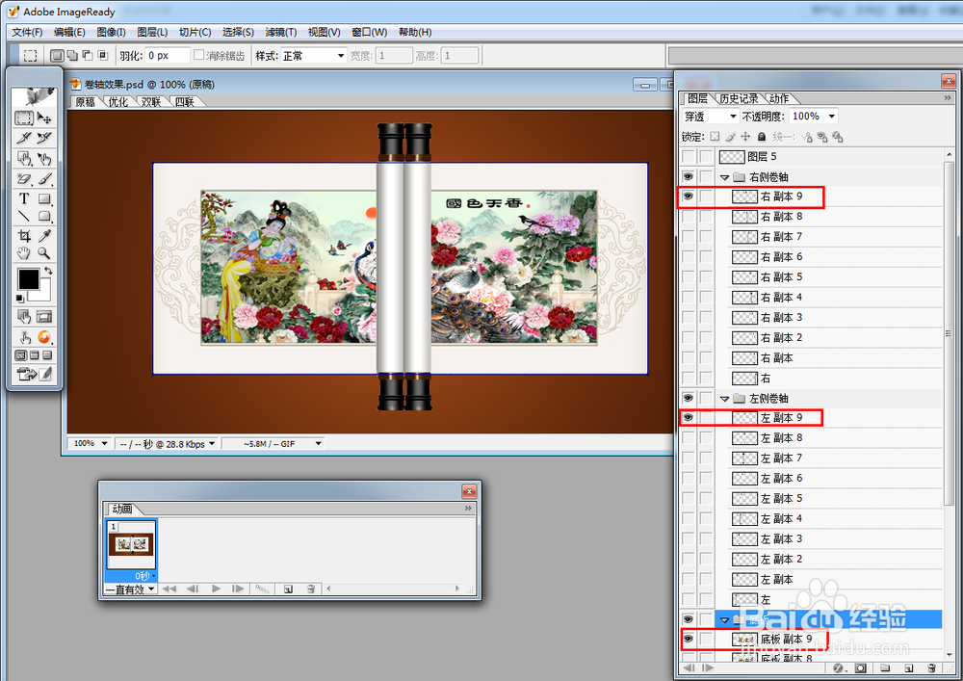Click Preview in Default Browser orange icon
This screenshot has height=681, width=963.
(x=44, y=336)
